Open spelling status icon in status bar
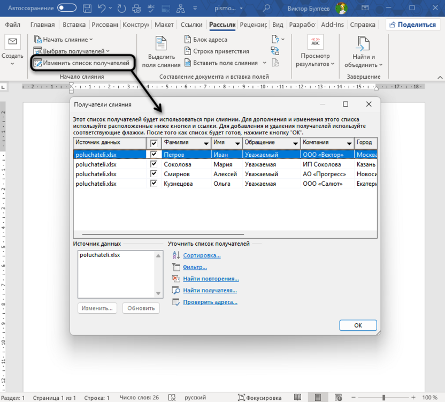 (x=172, y=397)
